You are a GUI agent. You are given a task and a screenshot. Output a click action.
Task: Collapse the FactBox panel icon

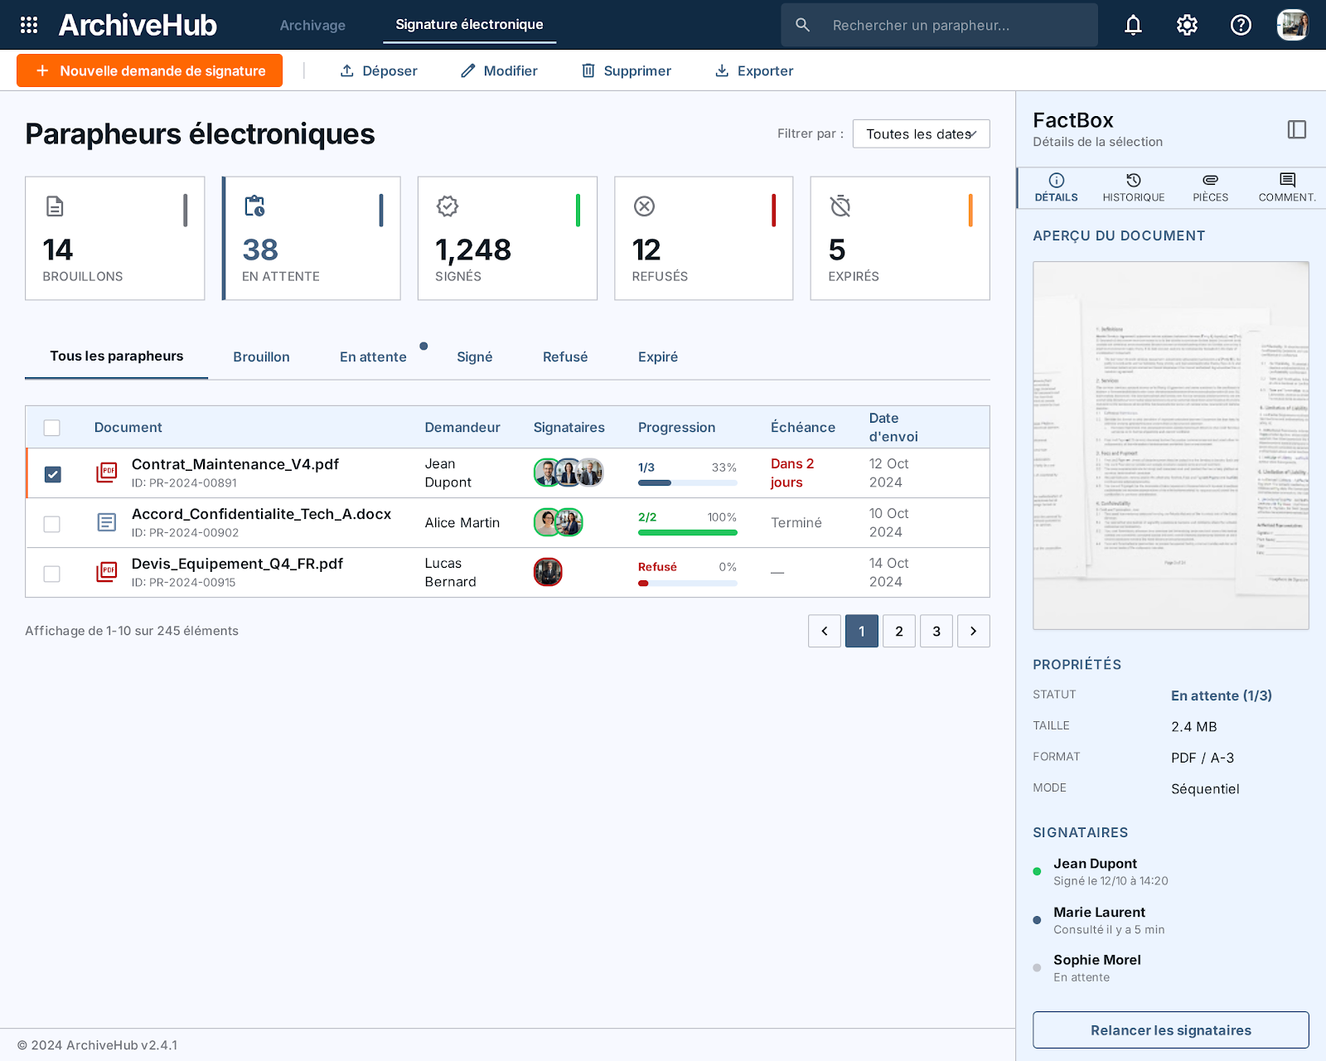tap(1297, 129)
